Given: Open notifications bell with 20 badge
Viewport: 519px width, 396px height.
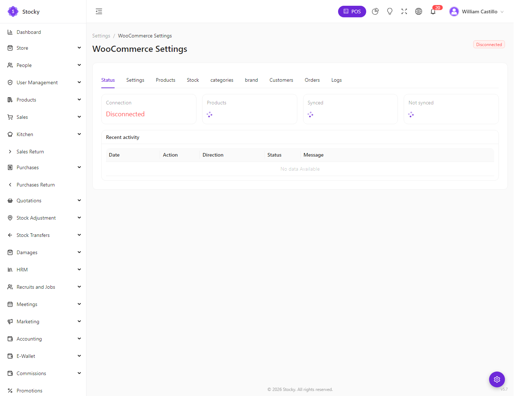Looking at the screenshot, I should tap(433, 12).
